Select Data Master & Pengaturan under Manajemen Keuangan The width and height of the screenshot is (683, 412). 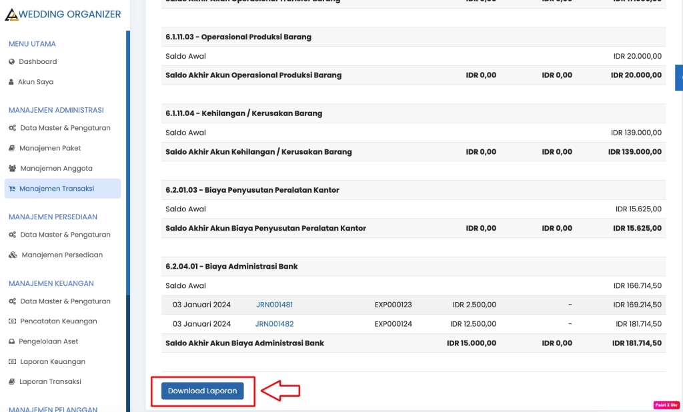(65, 301)
